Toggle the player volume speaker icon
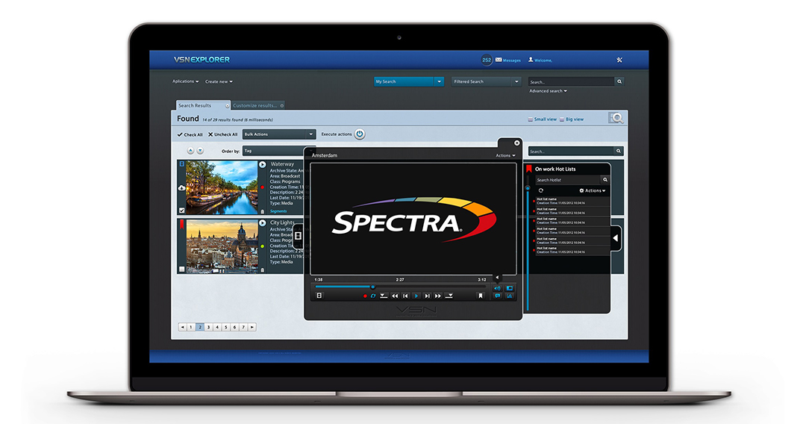 point(497,288)
